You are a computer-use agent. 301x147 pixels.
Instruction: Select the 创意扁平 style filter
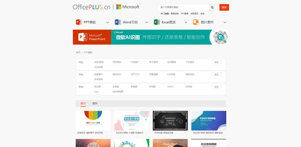(98, 74)
